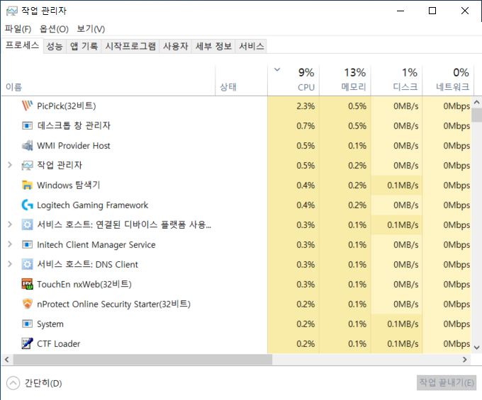Click Windows 탐색기's 0.1MB/s disk value
Viewport: 482px width, 400px height.
coord(403,185)
